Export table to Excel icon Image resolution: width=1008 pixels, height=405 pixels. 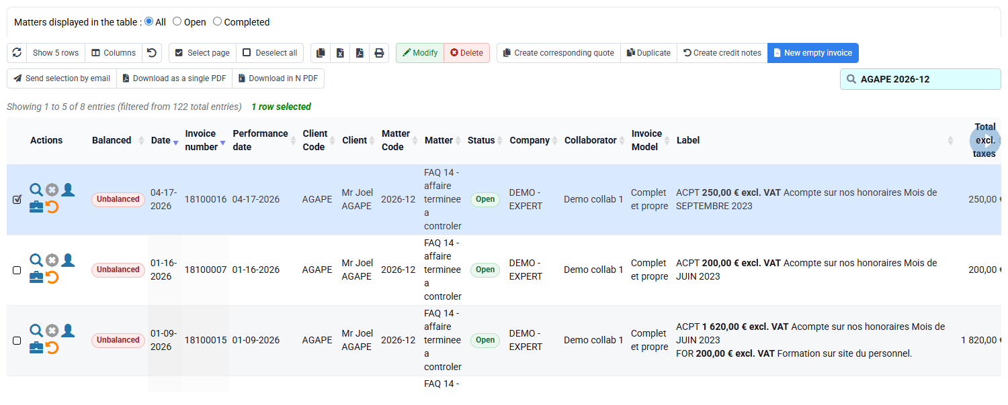[x=341, y=53]
